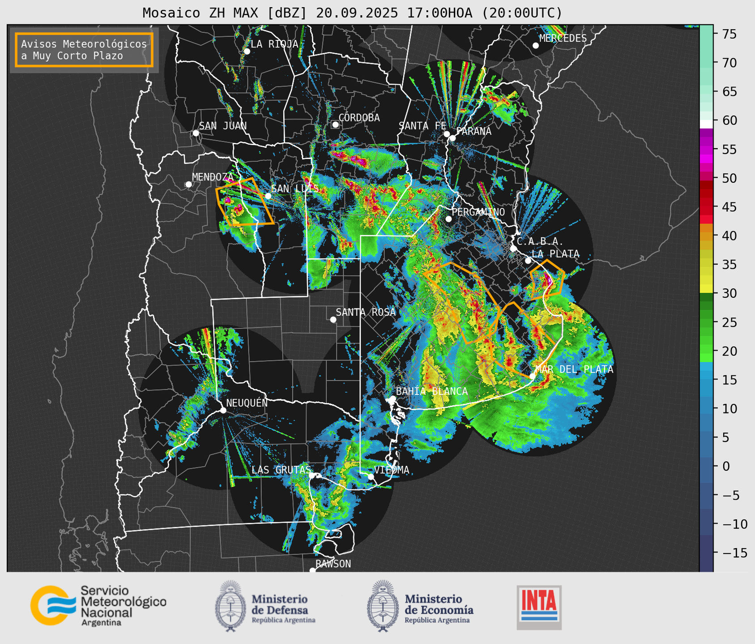This screenshot has height=644, width=755.
Task: Click the Ministerio de Economía text
Action: pyautogui.click(x=439, y=609)
